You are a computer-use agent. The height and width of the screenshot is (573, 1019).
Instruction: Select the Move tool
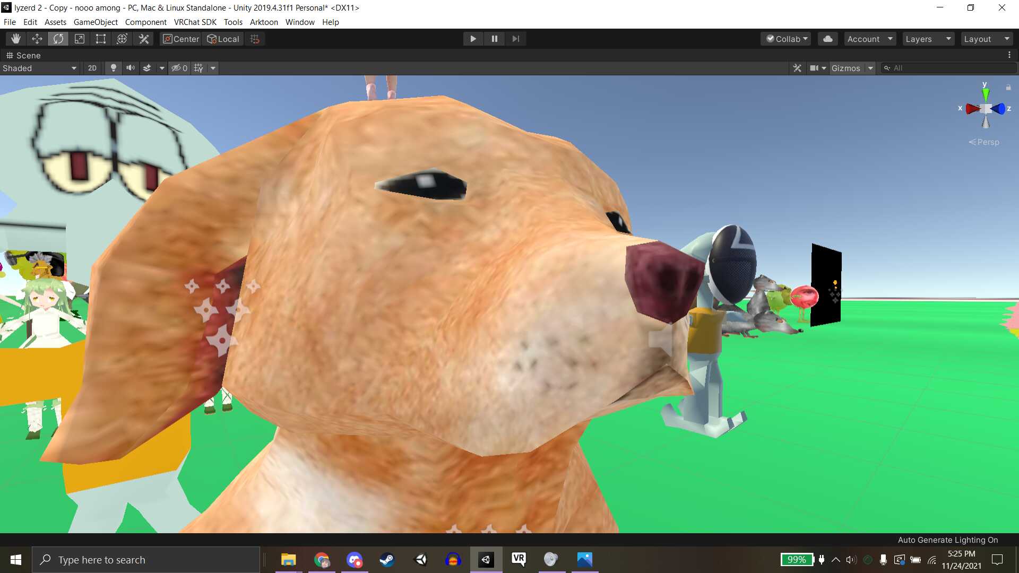[x=37, y=39]
